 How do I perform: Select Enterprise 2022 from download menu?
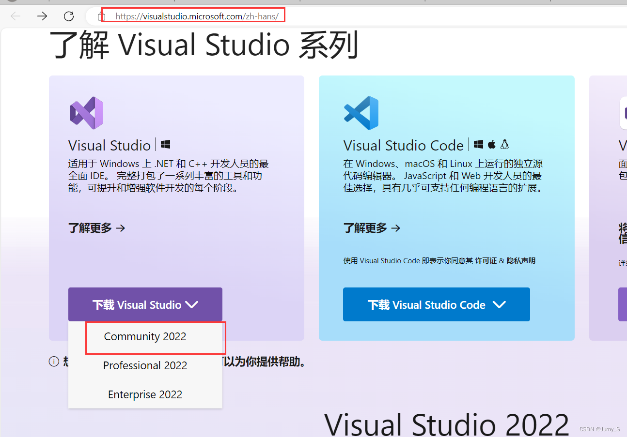click(x=145, y=394)
